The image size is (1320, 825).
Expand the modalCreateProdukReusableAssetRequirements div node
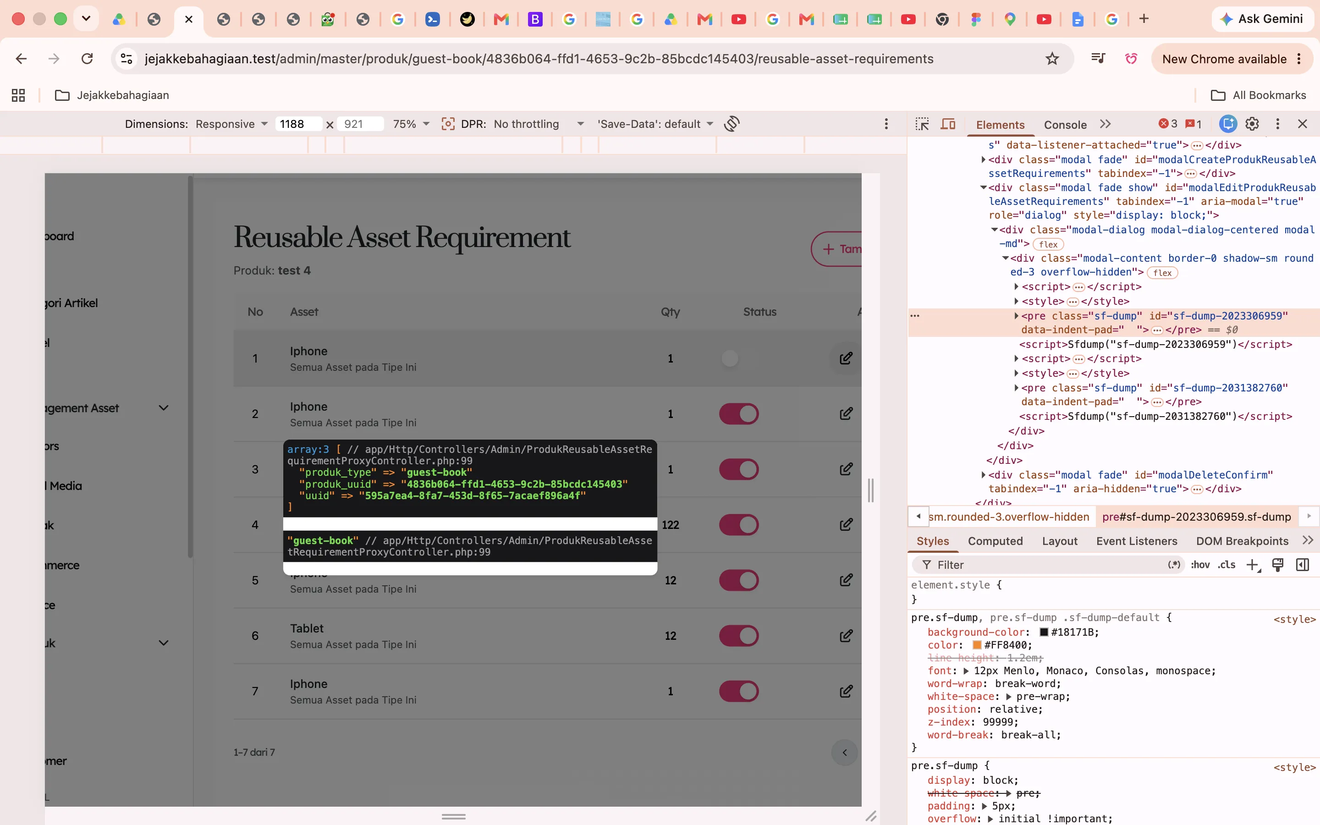point(984,160)
